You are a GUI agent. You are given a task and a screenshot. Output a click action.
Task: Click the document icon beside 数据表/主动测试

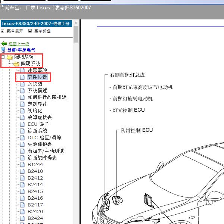click(22, 151)
